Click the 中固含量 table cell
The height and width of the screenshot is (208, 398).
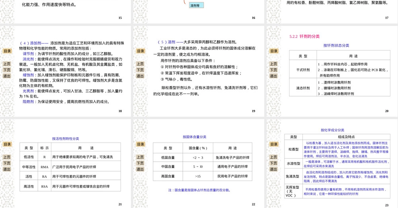pyautogui.click(x=168, y=167)
